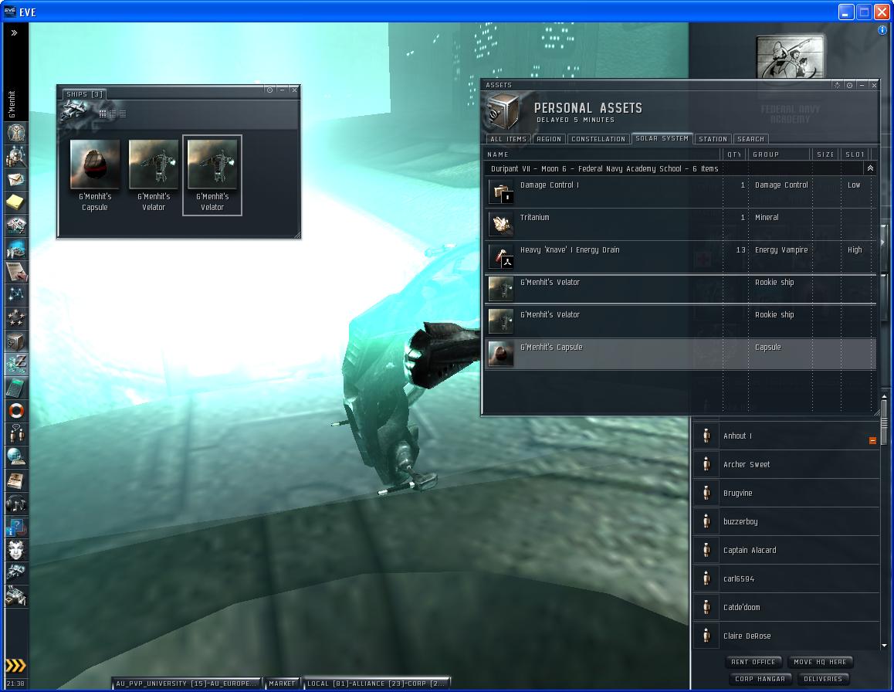Open the assets safe icon in sidebar

coord(16,341)
